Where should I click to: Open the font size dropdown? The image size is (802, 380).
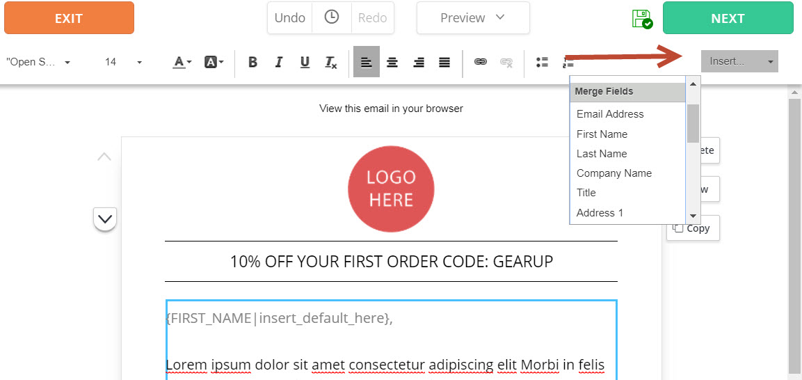(x=123, y=62)
